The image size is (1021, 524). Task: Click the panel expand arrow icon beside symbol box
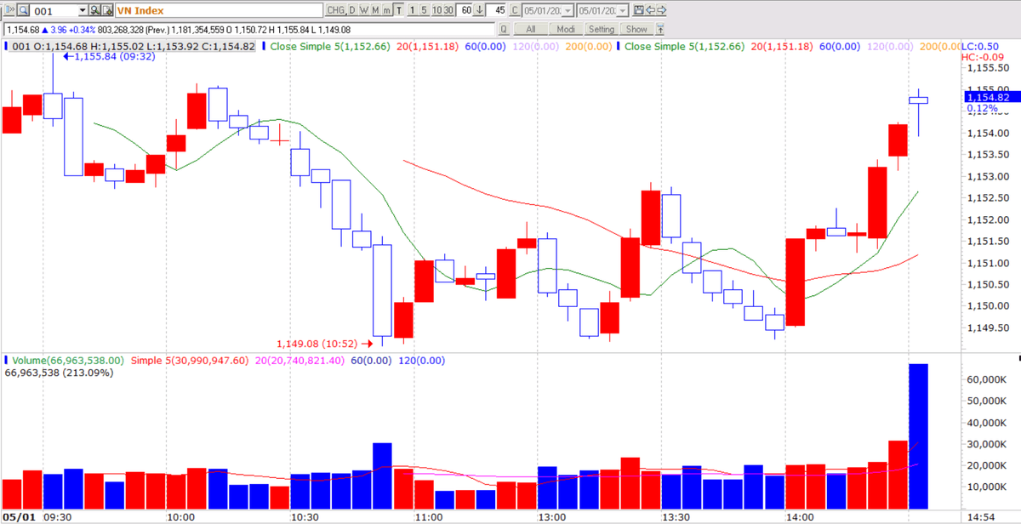(x=8, y=10)
